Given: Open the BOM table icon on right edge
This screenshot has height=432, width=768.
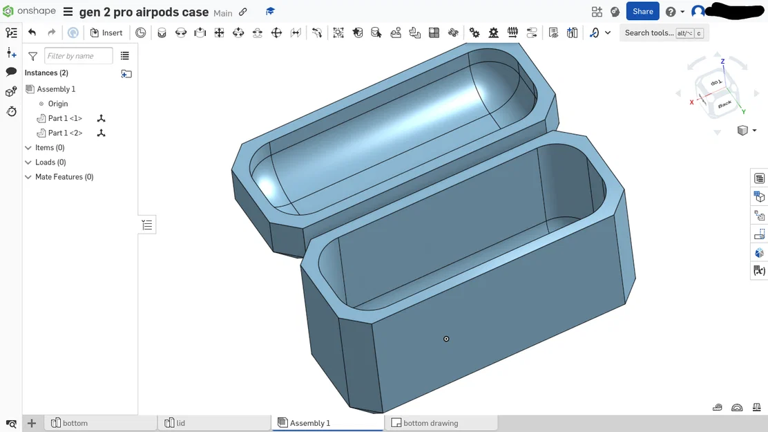Looking at the screenshot, I should tap(759, 178).
